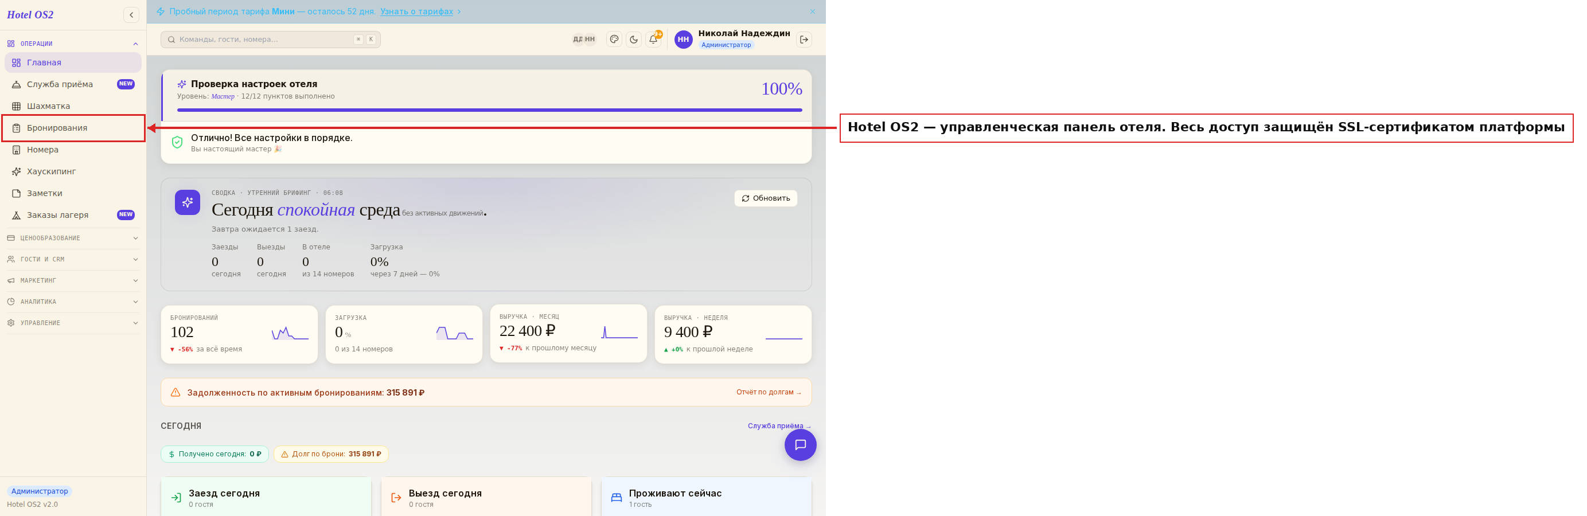Open the Бронирований 102 stat card
This screenshot has width=1587, height=516.
pos(239,334)
